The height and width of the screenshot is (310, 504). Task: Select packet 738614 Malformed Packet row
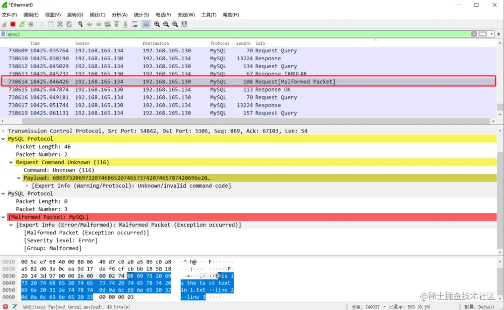(x=248, y=82)
